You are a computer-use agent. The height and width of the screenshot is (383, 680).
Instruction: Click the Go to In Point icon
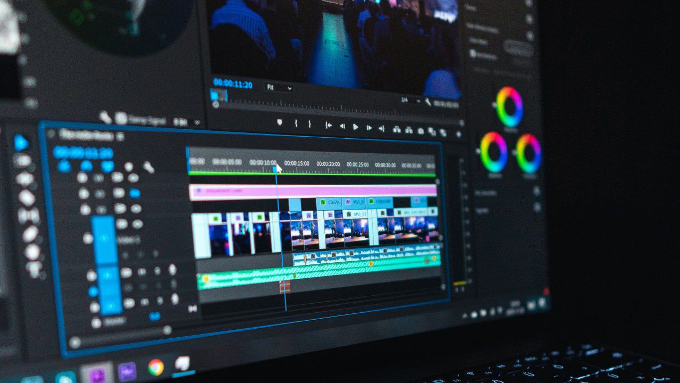[x=328, y=125]
